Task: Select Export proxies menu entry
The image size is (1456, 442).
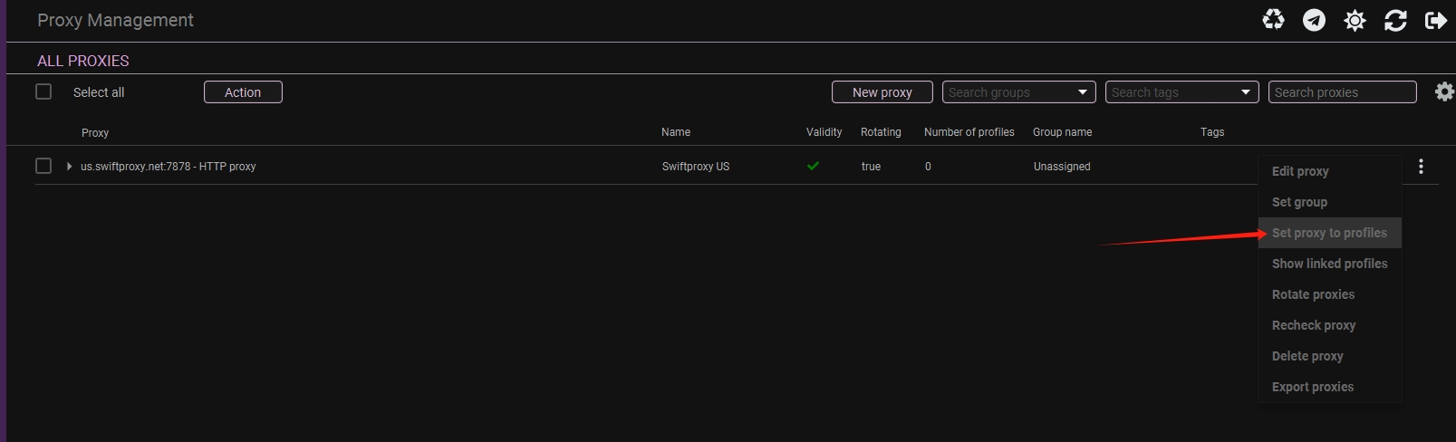Action: [1313, 387]
